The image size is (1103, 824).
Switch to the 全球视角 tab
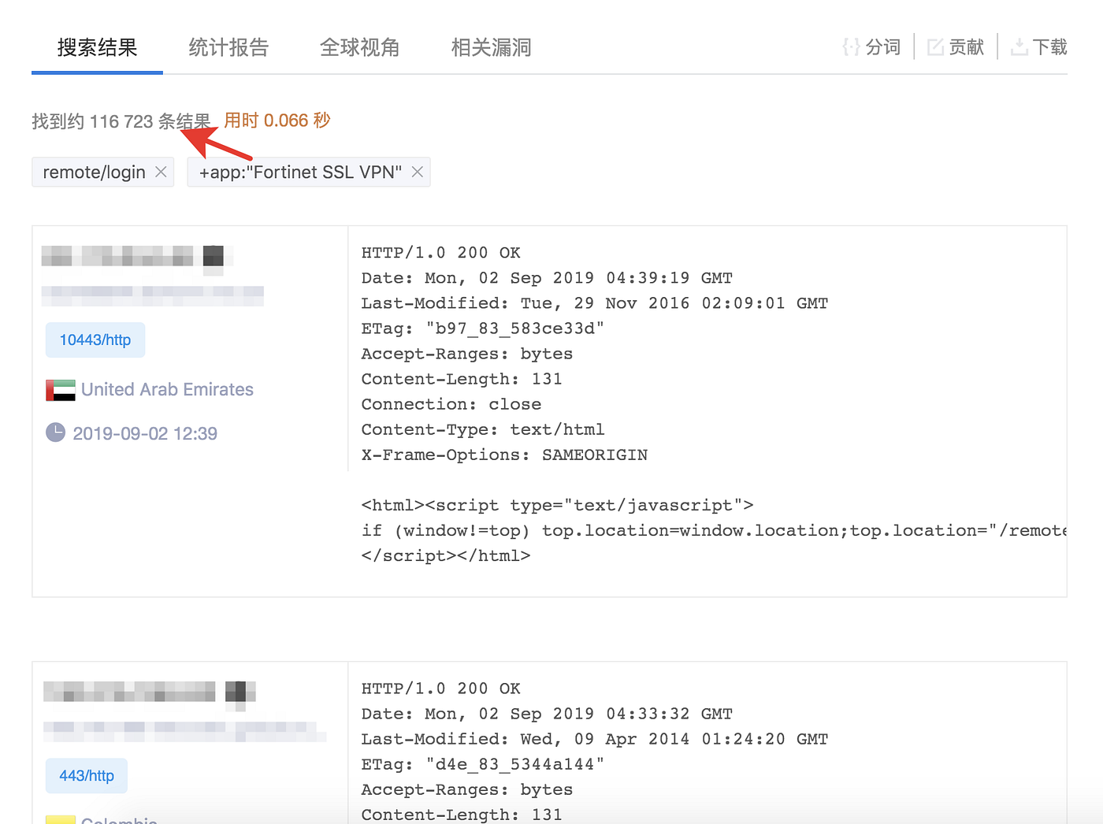pyautogui.click(x=360, y=48)
